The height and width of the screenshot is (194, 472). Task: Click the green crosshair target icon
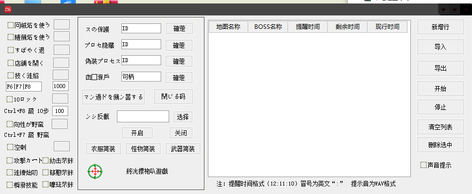point(95,172)
